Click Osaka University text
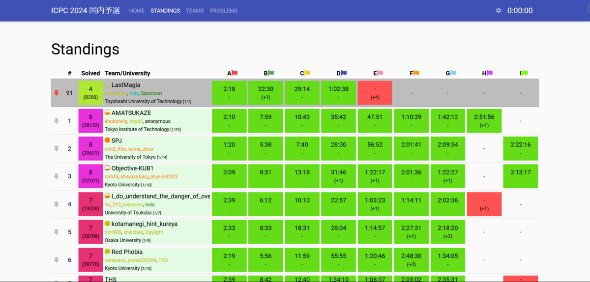Viewport: 590px width, 282px height. (123, 240)
